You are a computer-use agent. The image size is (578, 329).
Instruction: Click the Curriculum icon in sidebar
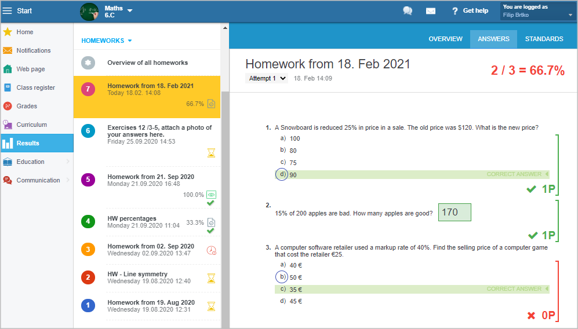(8, 125)
